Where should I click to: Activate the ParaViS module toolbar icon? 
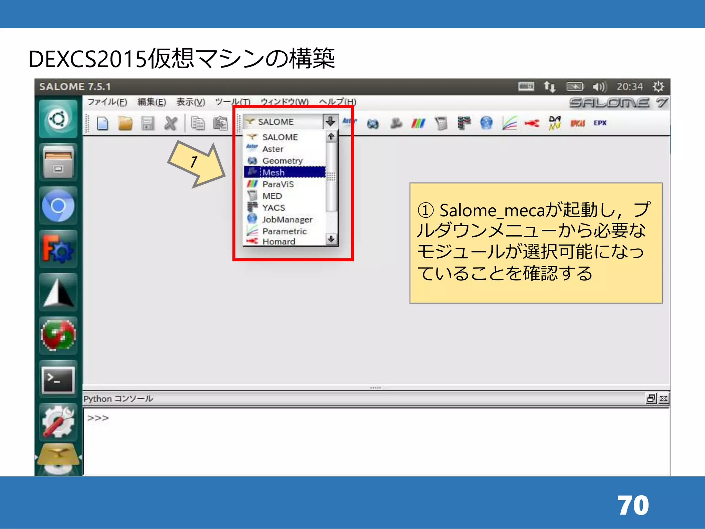418,123
